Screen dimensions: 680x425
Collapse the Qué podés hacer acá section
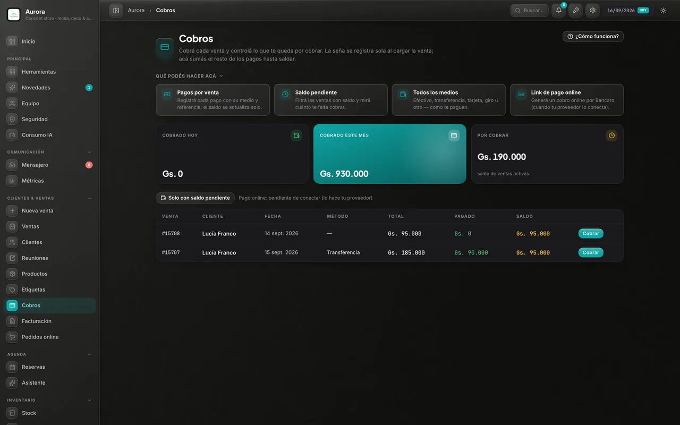coord(189,76)
